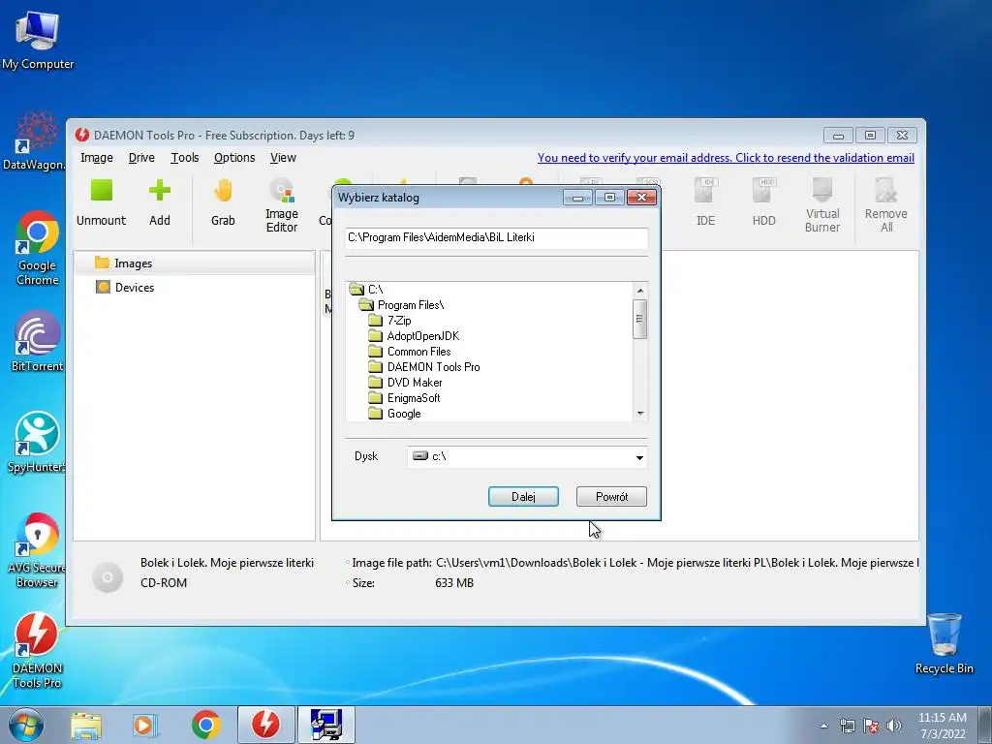Open AVG Secure Browser desktop shortcut

click(37, 550)
